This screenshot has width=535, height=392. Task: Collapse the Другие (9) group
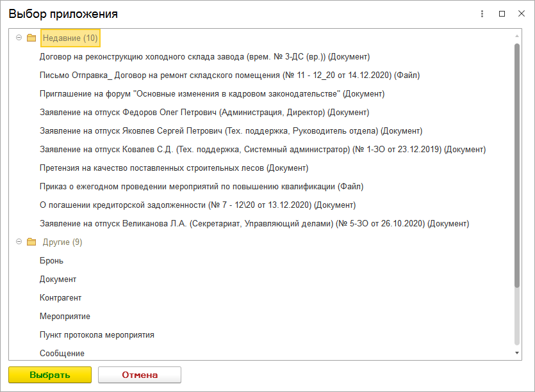pyautogui.click(x=19, y=242)
